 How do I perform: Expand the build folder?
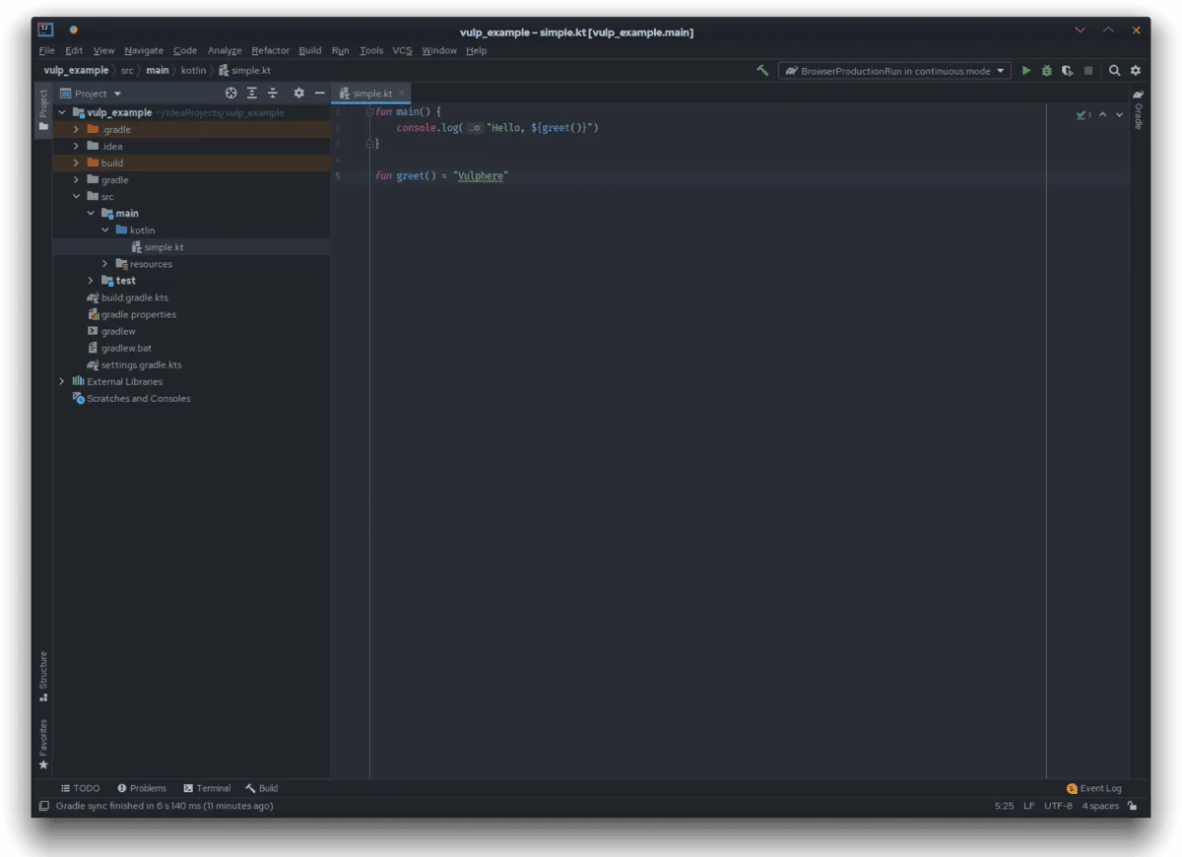pos(76,163)
